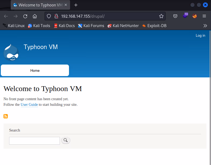Click the browser forward arrow

(x=16, y=16)
